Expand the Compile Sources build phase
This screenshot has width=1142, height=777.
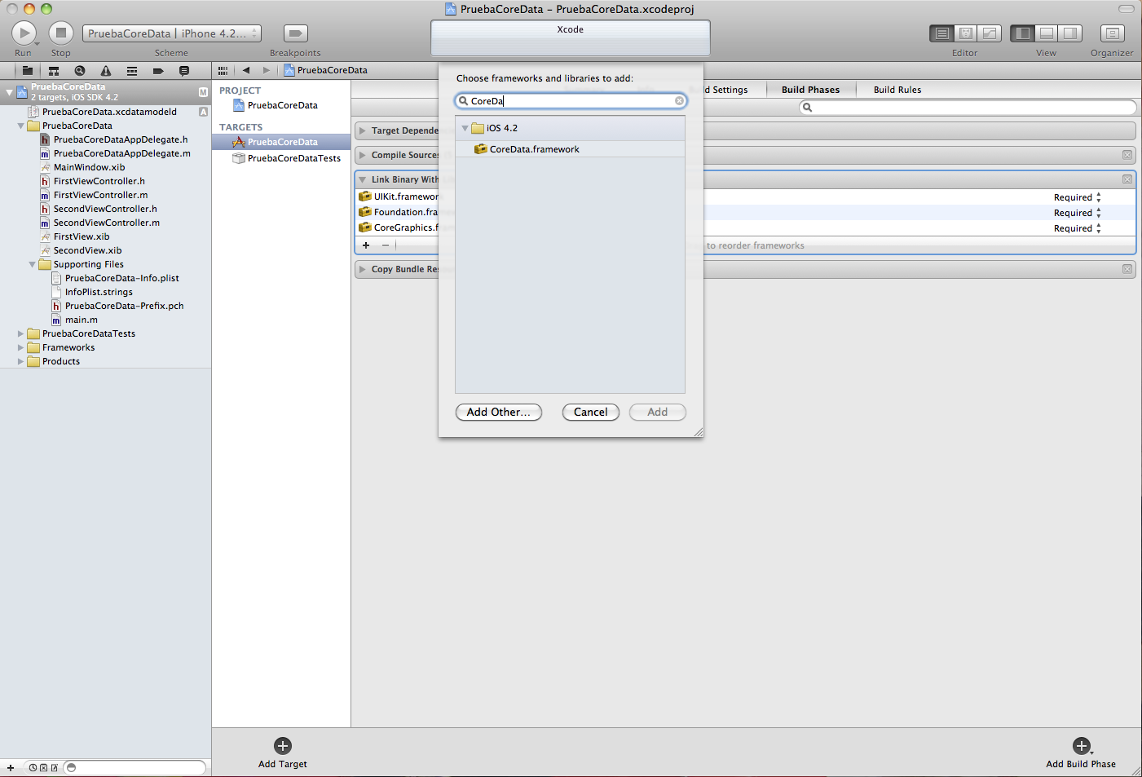363,155
